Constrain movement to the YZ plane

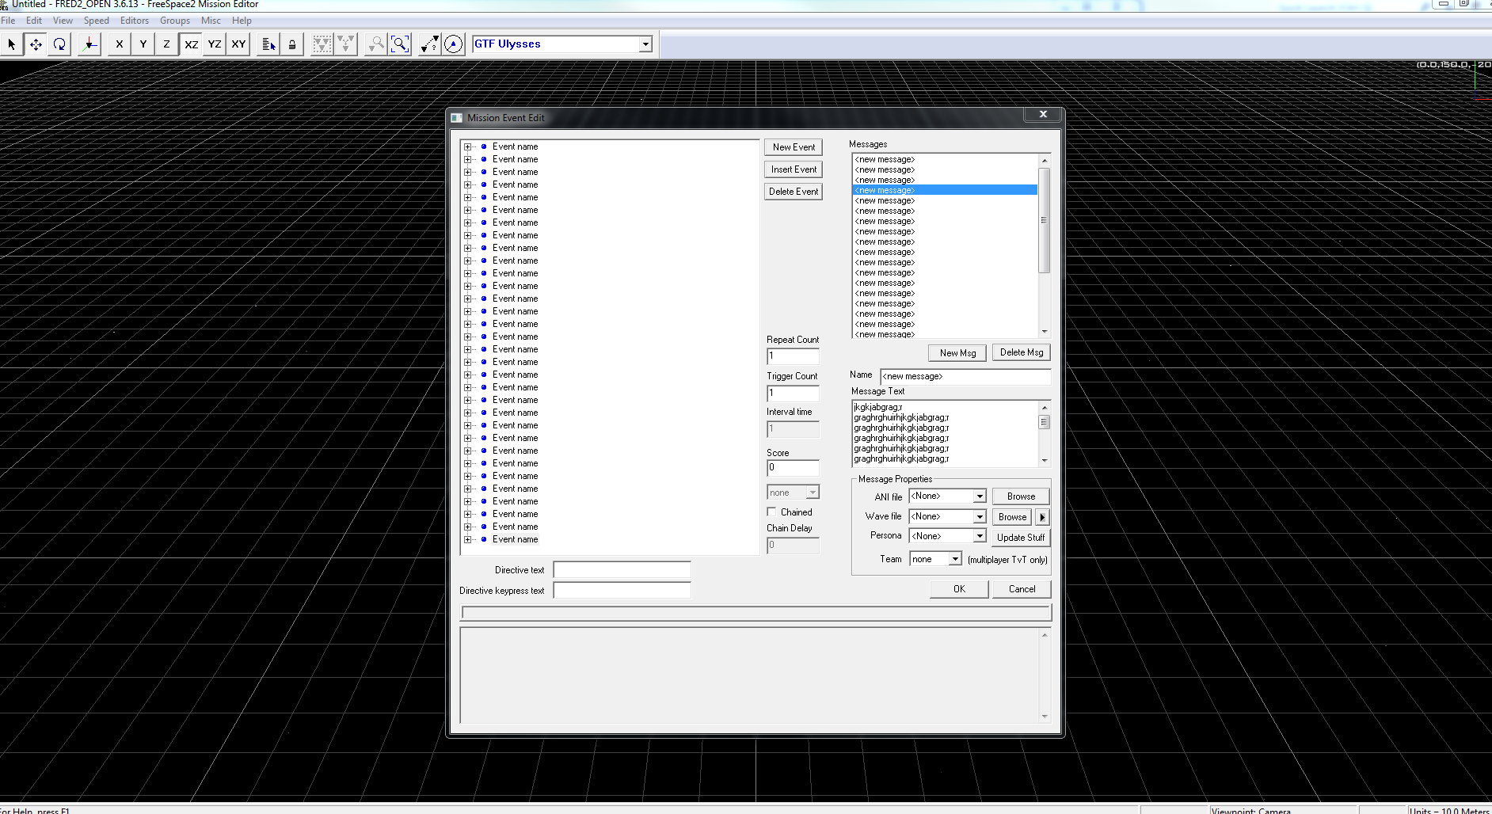[215, 44]
